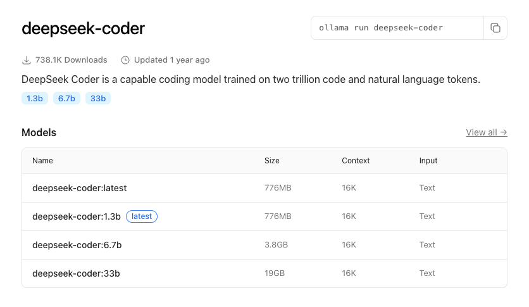The width and height of the screenshot is (529, 307).
Task: Click the deepseek-coder page title
Action: [83, 28]
